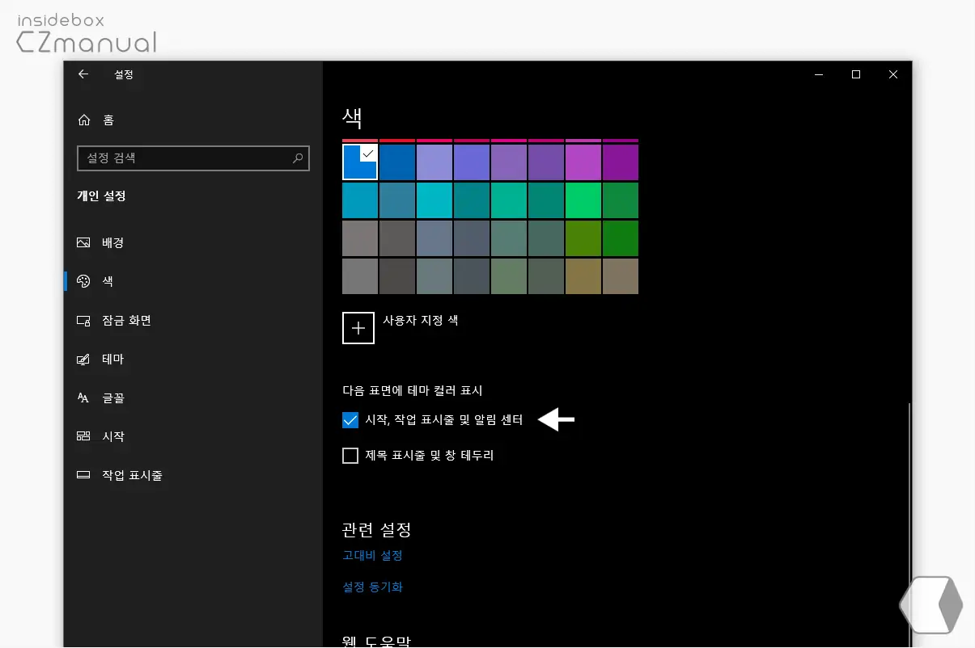Open the 테마 section

193,360
